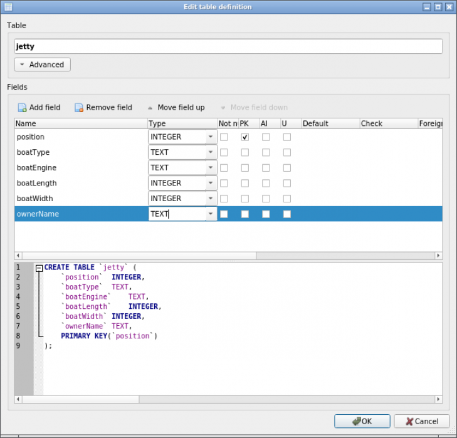The image size is (457, 438).
Task: Check Not null for ownerName field
Action: point(224,214)
